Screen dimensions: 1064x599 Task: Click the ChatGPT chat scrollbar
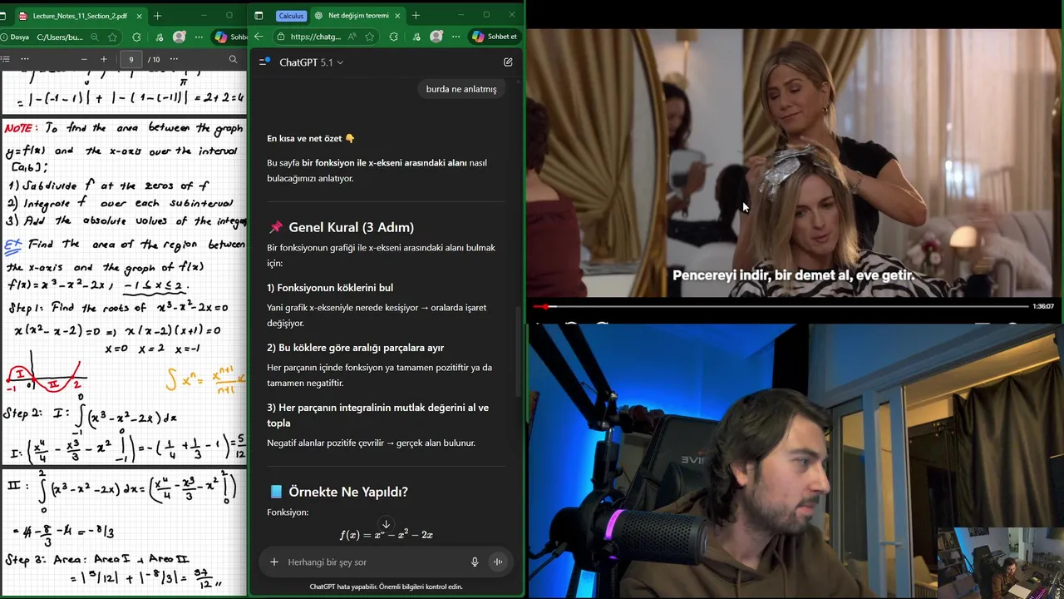[519, 349]
